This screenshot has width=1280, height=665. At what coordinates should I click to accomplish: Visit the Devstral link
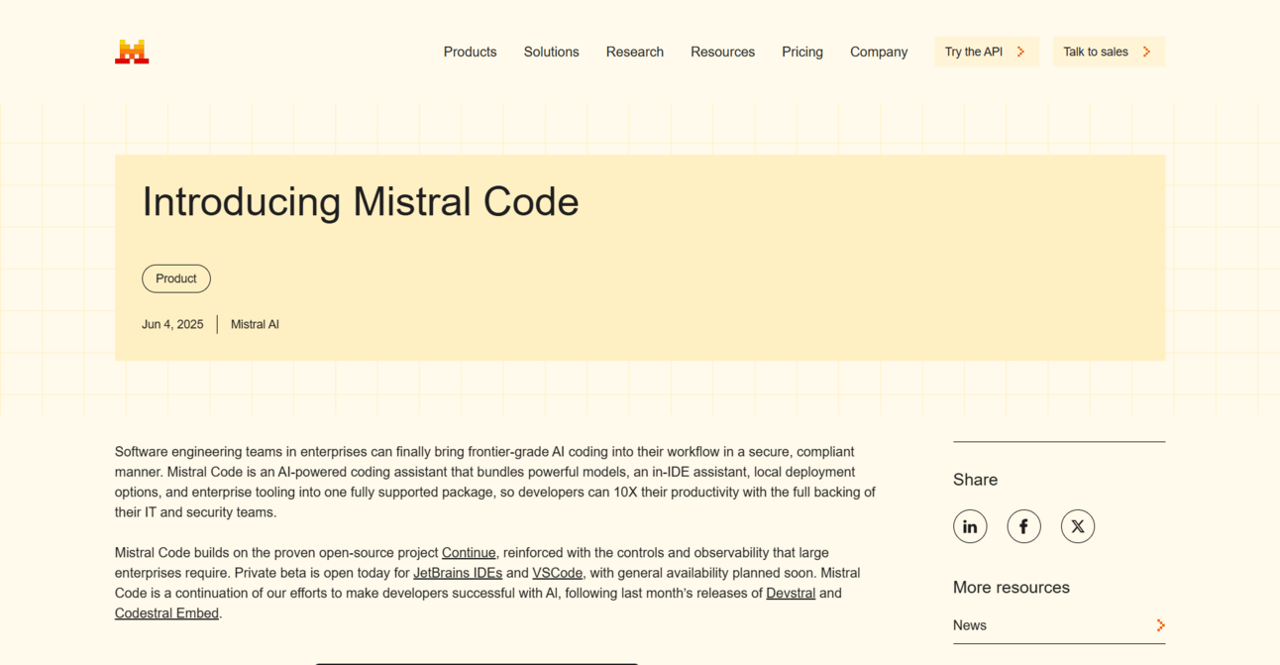(791, 593)
